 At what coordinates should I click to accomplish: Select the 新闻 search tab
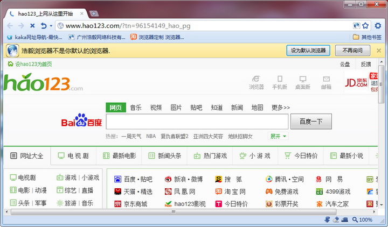pyautogui.click(x=237, y=108)
